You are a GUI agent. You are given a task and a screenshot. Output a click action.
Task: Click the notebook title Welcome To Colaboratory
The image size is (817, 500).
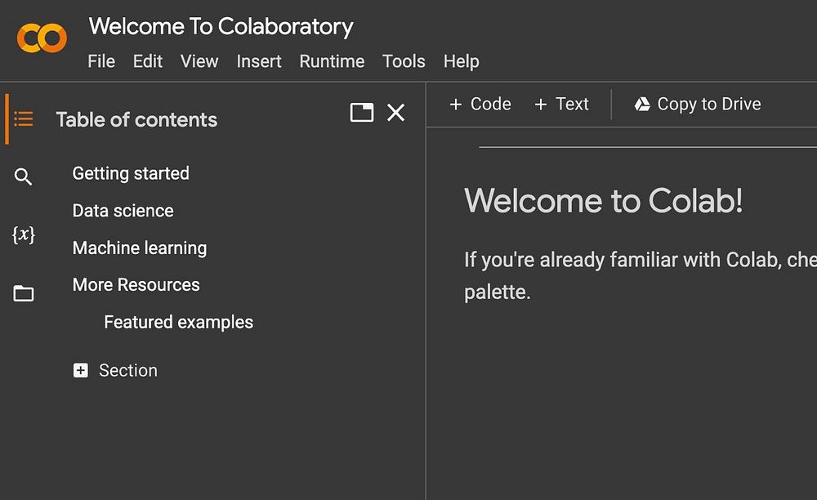(x=221, y=26)
